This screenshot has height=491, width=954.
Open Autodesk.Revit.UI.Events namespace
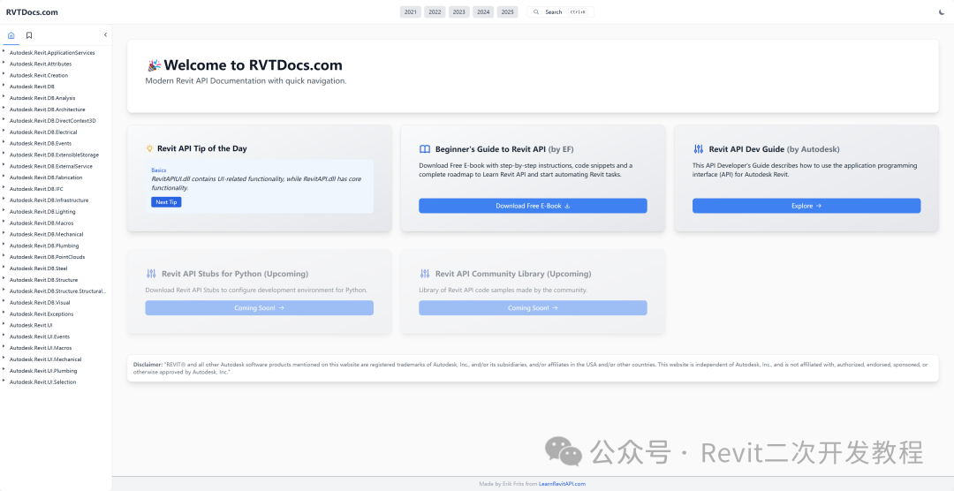(40, 336)
